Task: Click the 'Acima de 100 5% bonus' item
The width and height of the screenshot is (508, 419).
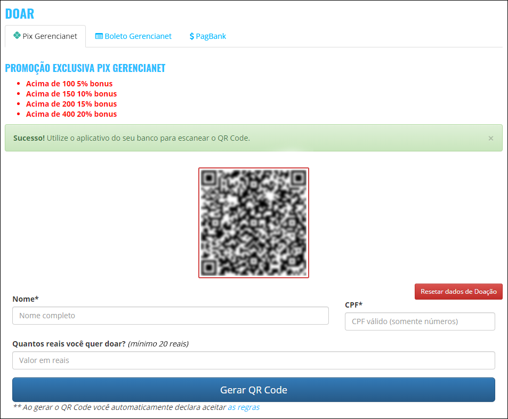Action: click(69, 84)
